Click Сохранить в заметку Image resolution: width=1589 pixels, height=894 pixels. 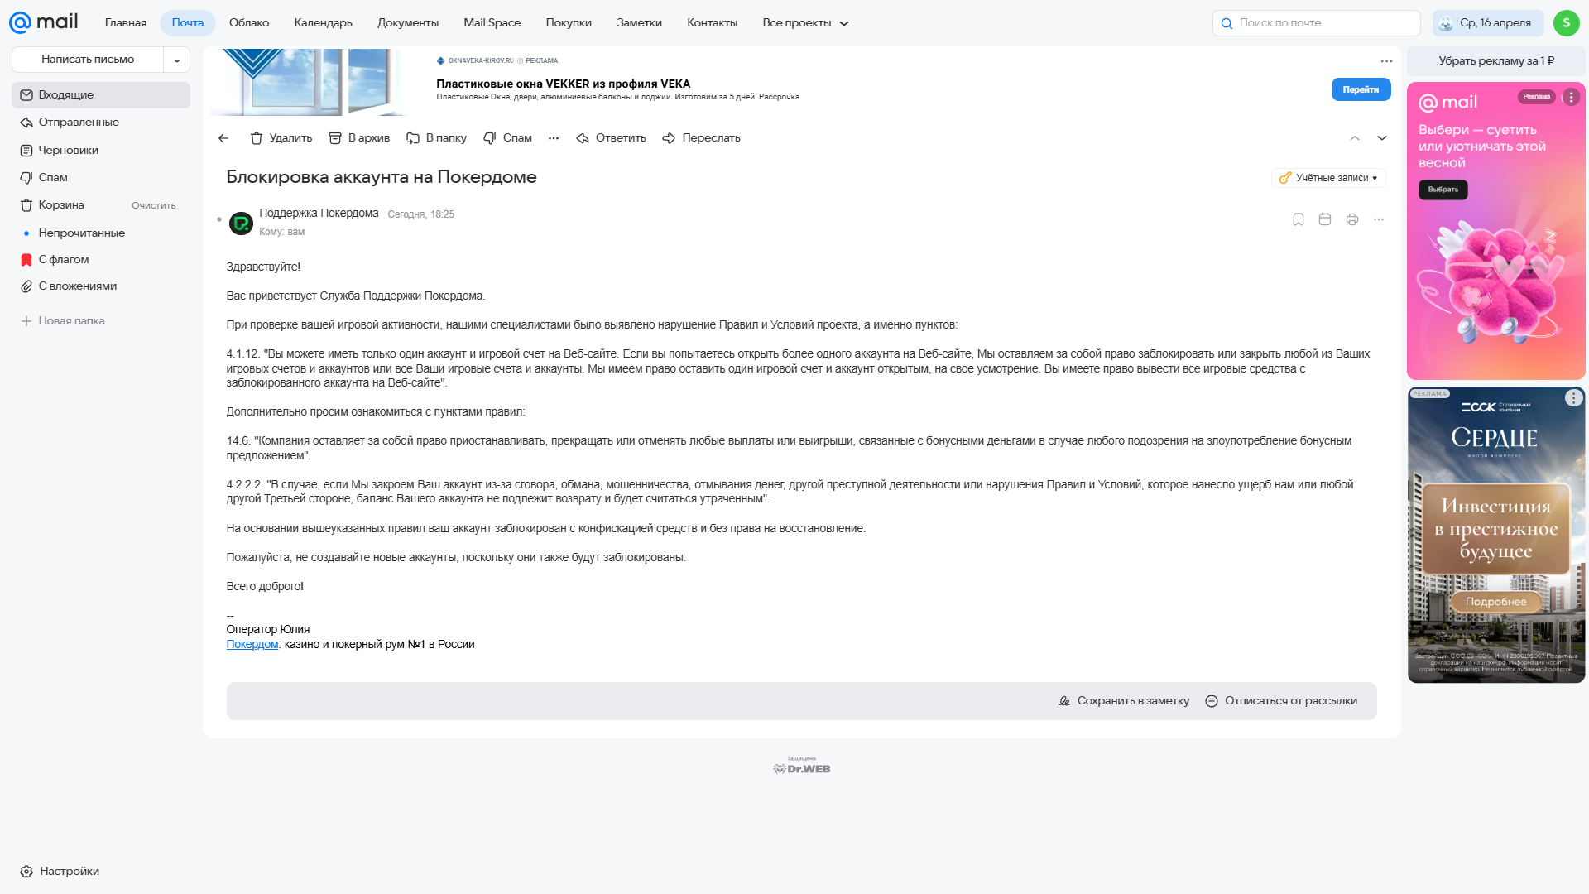pos(1124,701)
